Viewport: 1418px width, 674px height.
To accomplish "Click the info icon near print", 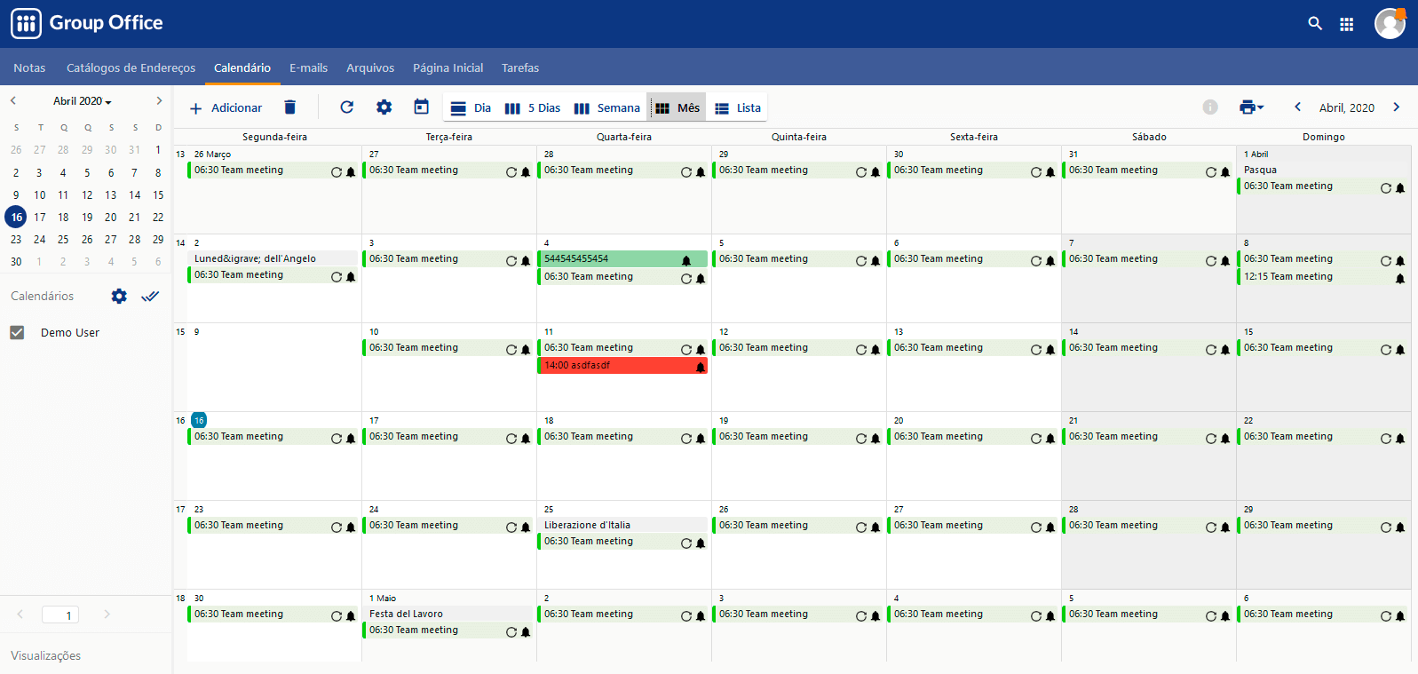I will (x=1210, y=107).
